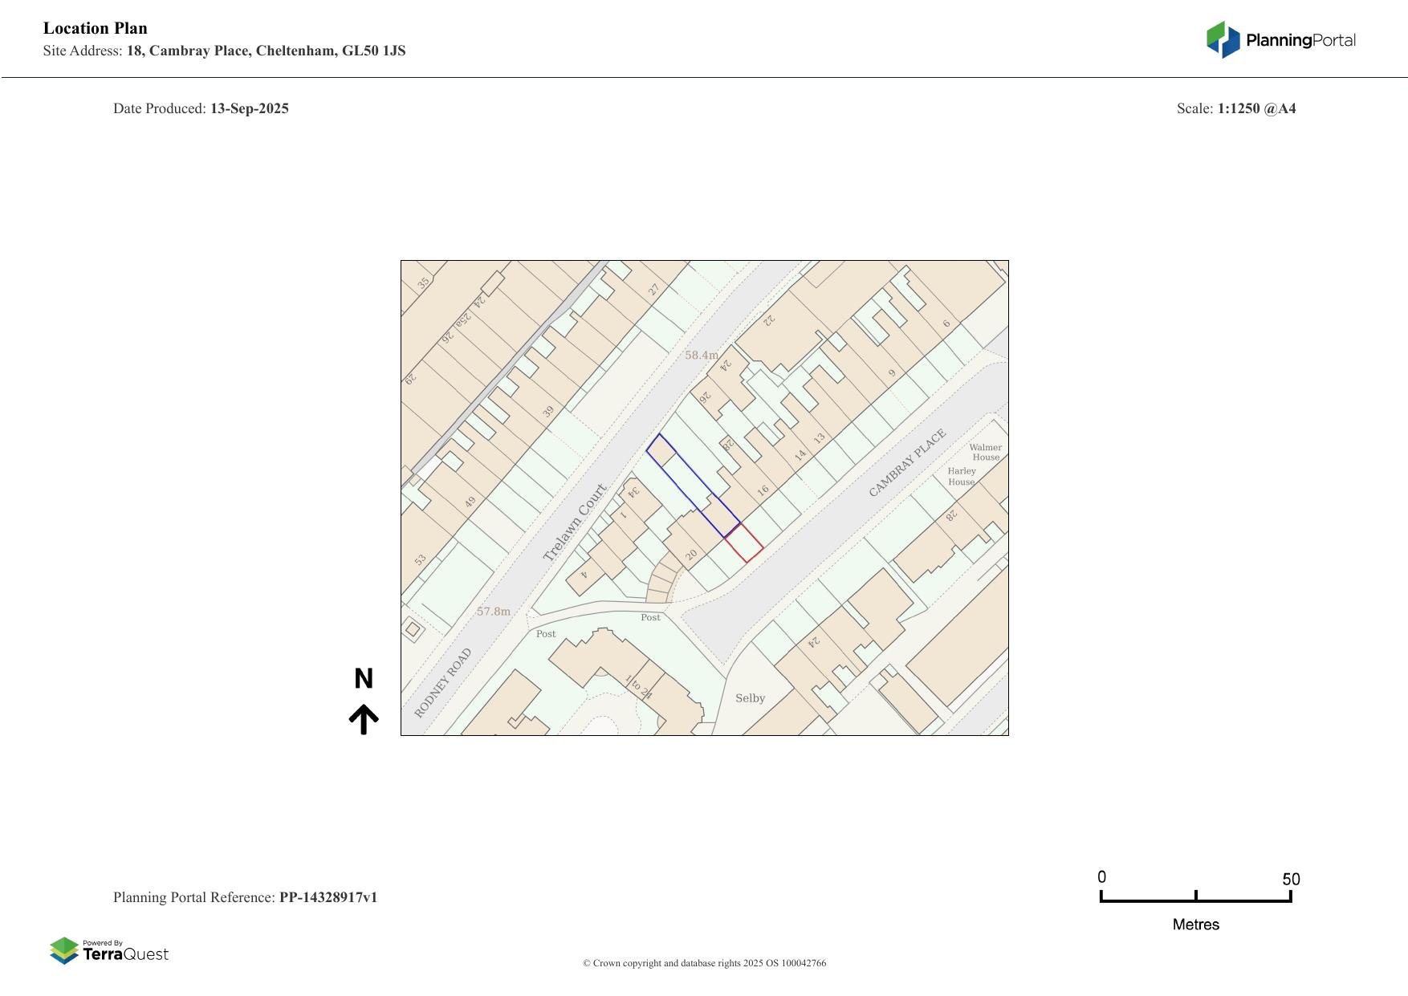Click the north arrow symbol
This screenshot has height=996, width=1408.
click(x=364, y=720)
